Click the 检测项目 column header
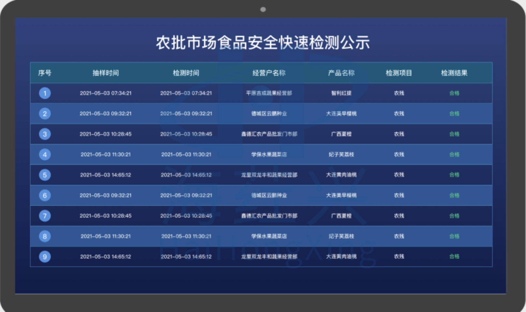 (x=399, y=73)
